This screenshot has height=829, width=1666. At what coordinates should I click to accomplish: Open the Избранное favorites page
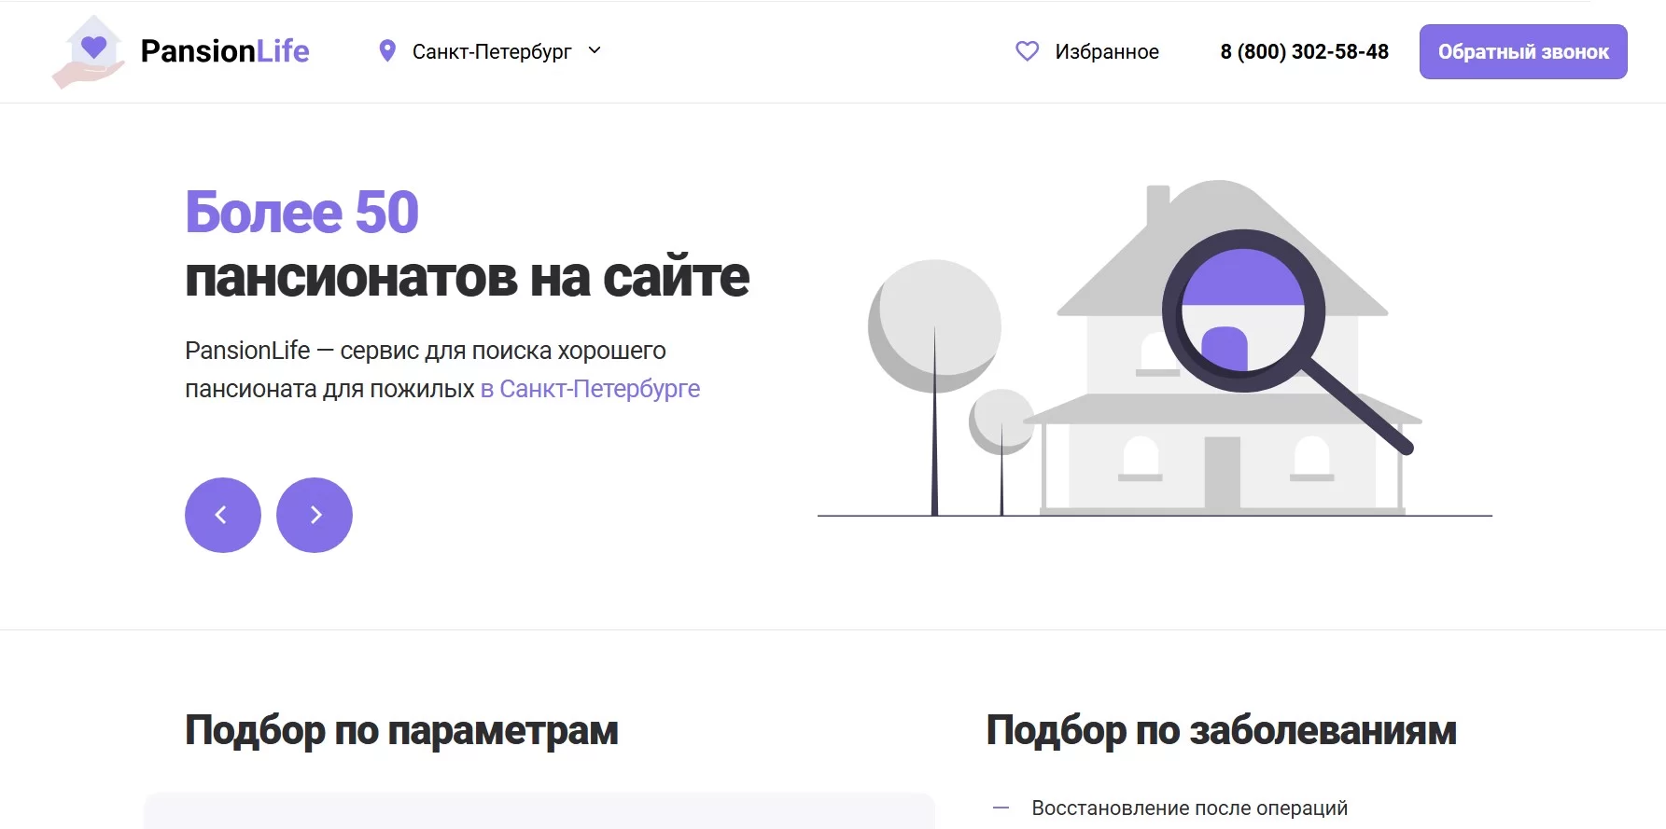(x=1106, y=51)
